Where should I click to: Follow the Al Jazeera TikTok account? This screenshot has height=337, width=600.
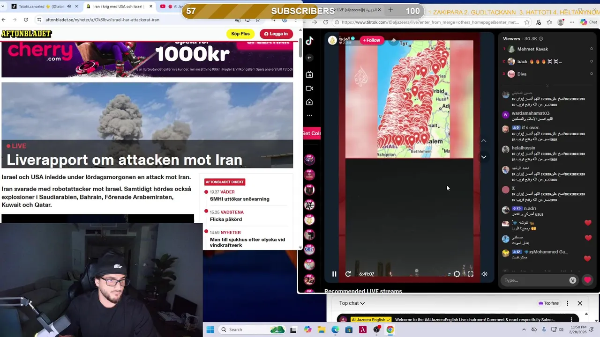point(371,40)
